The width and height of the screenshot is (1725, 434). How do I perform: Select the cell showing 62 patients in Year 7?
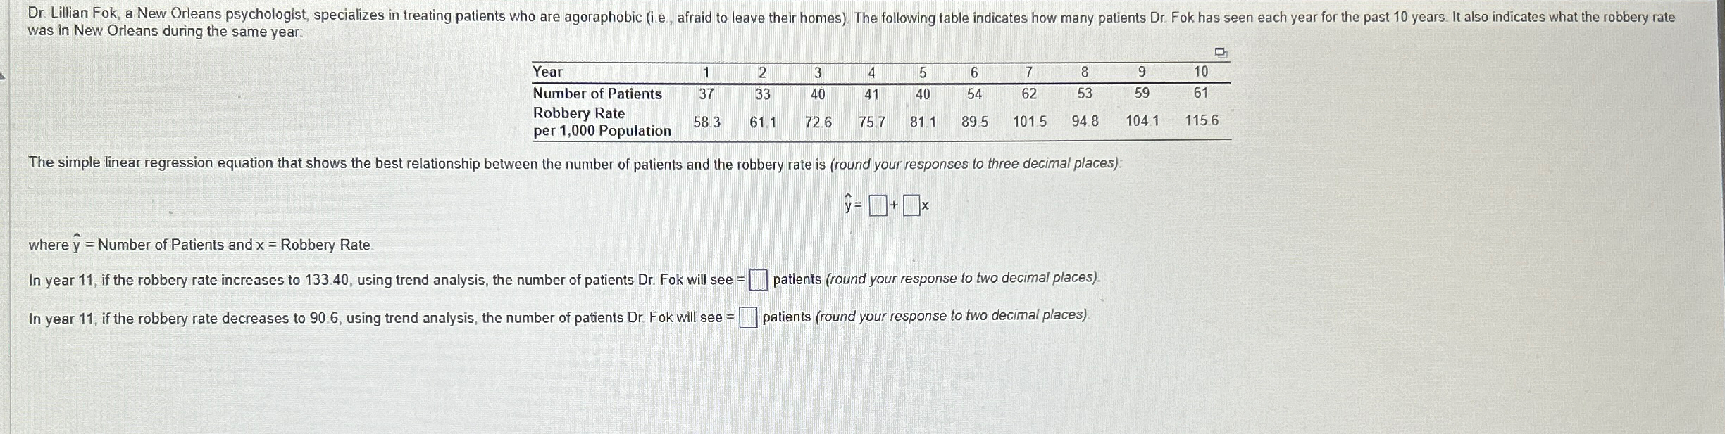click(1029, 94)
